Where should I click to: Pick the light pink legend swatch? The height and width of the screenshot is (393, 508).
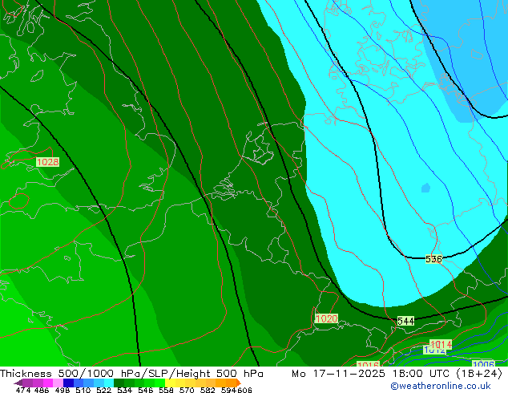pos(58,383)
